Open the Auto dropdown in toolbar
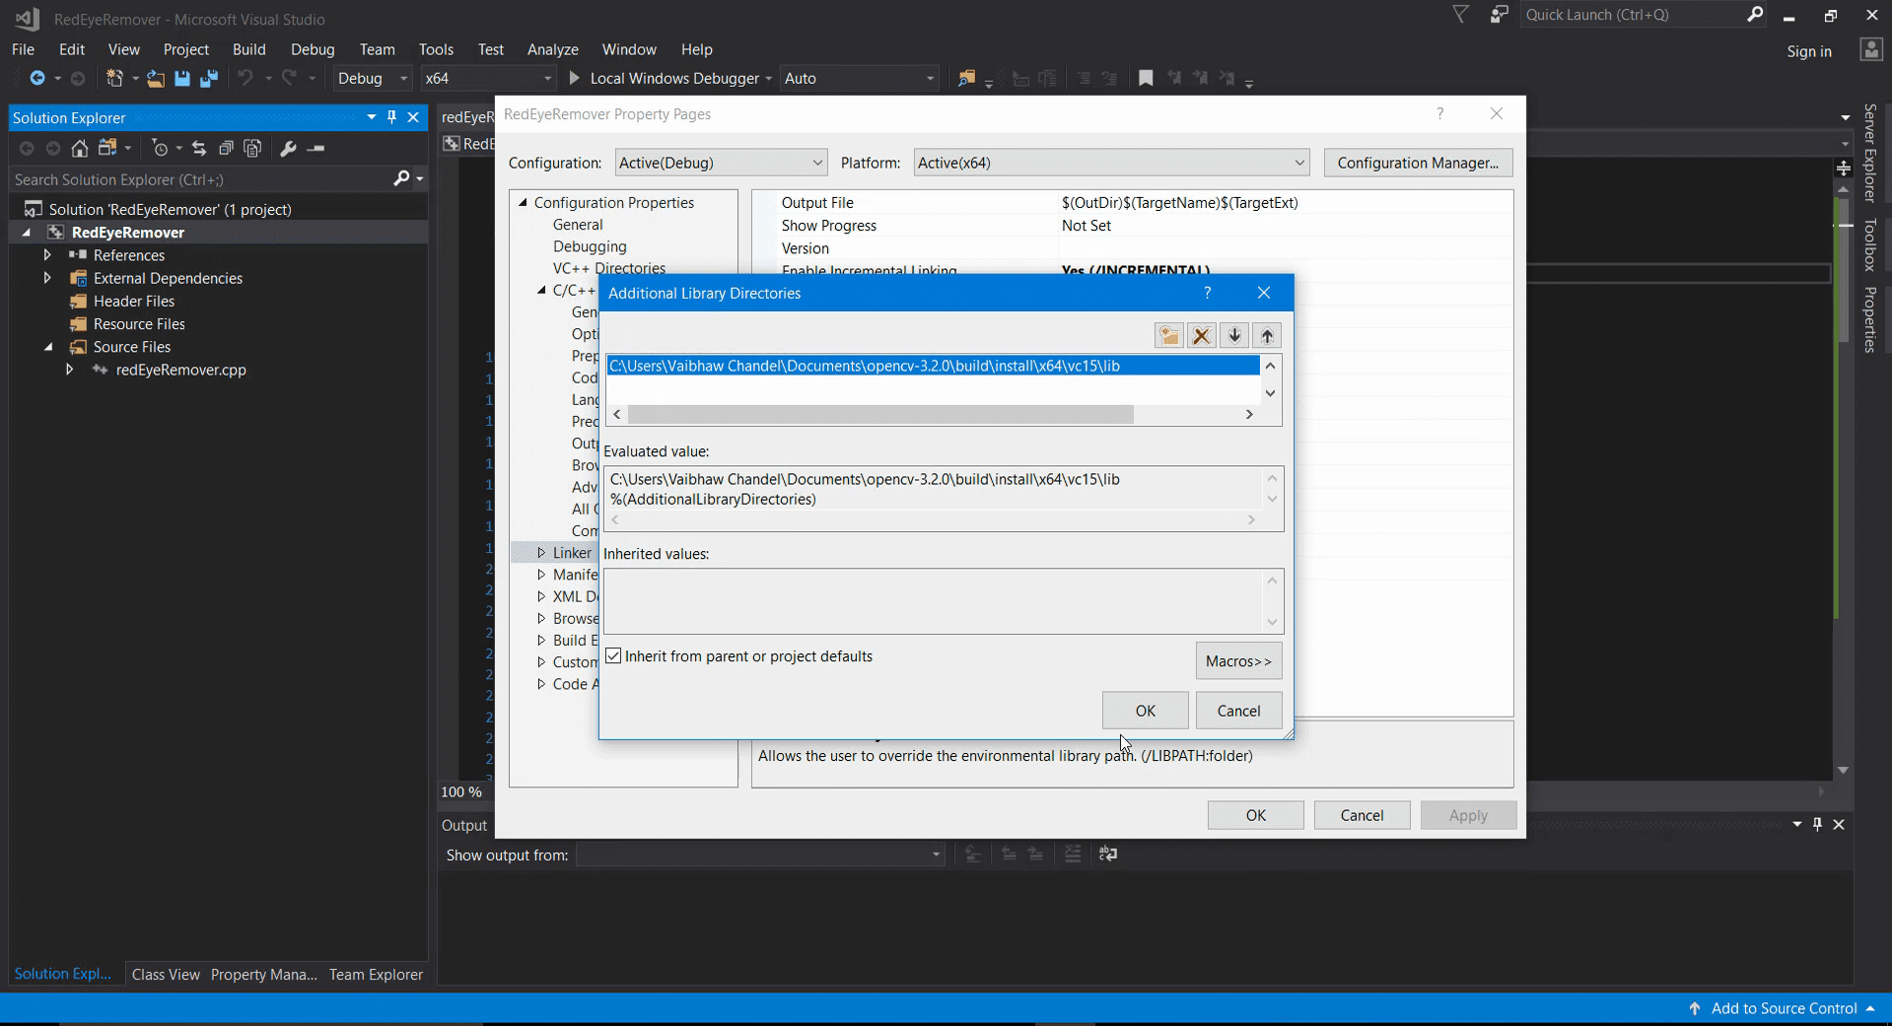This screenshot has height=1026, width=1892. coord(859,78)
